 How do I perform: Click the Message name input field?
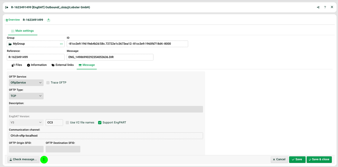[110, 57]
